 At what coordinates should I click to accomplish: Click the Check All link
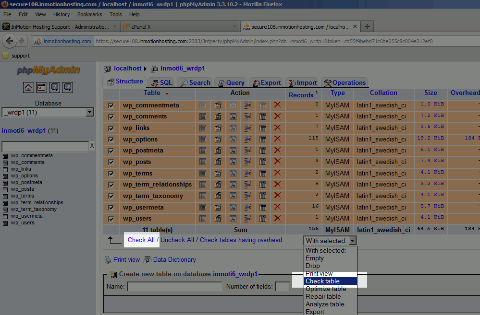click(141, 240)
